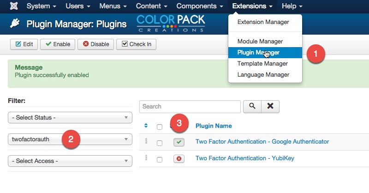Open the Select Access filter dropdown
This screenshot has width=369, height=193.
[x=70, y=161]
